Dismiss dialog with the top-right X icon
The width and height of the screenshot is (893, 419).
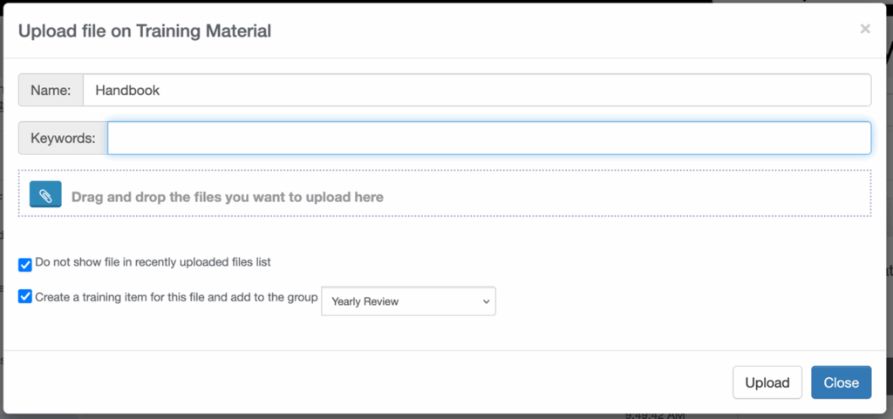click(865, 29)
